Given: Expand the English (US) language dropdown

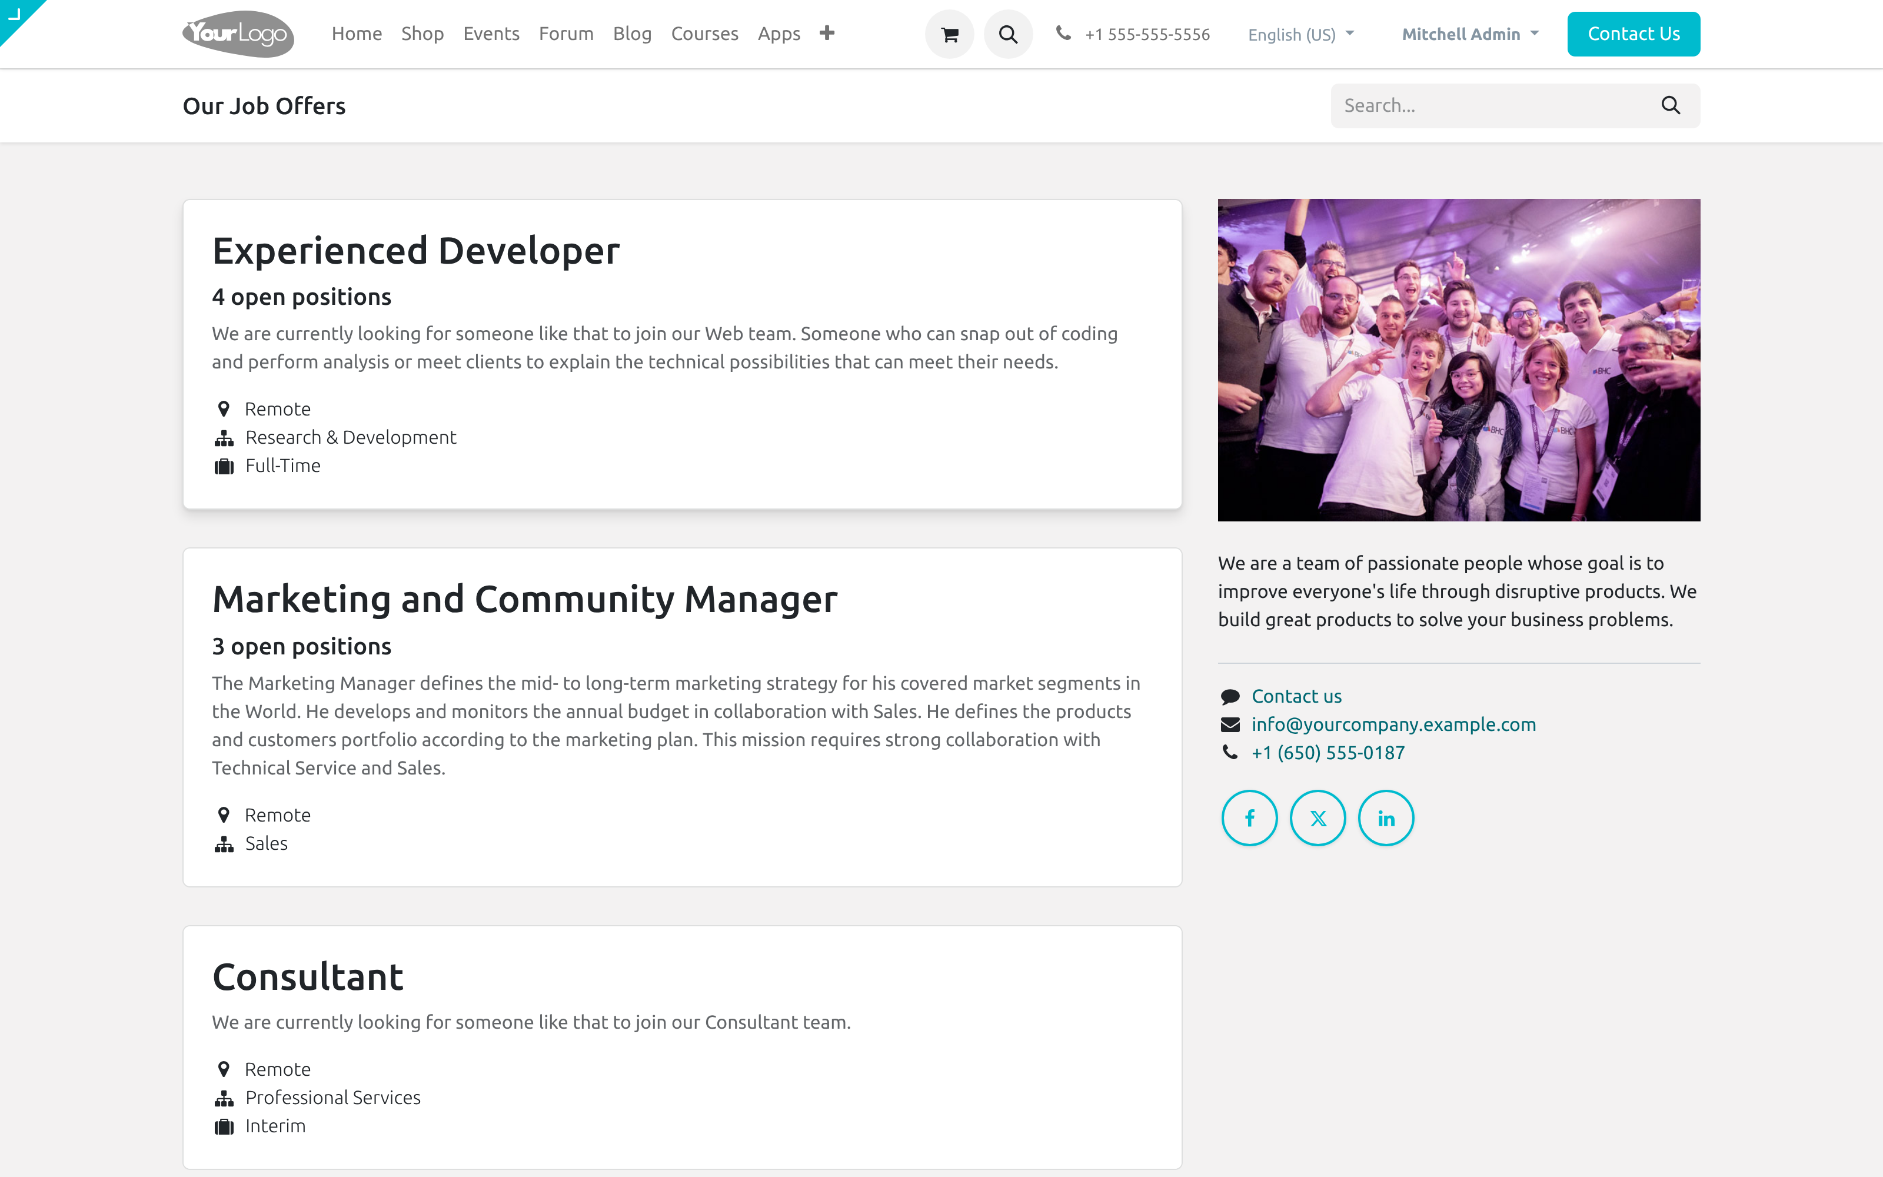Looking at the screenshot, I should pyautogui.click(x=1301, y=34).
